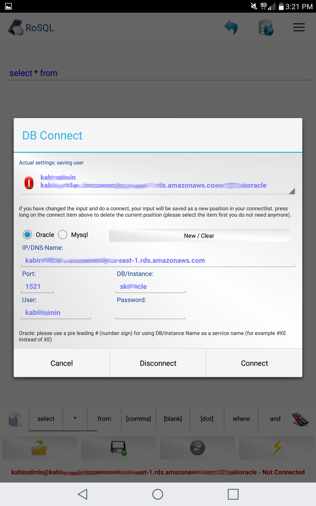Tap the muted sound status icon
The height and width of the screenshot is (506, 316).
254,6
